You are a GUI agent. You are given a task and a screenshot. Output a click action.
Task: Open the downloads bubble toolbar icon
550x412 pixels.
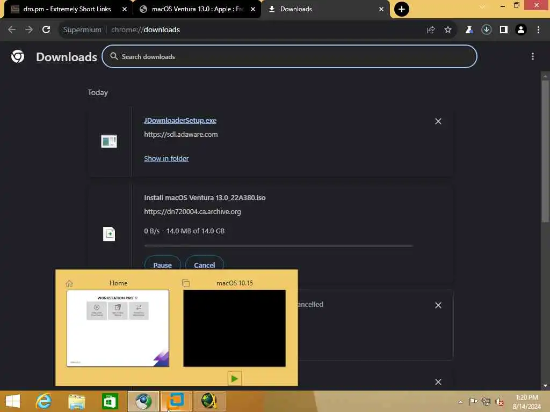(x=487, y=30)
